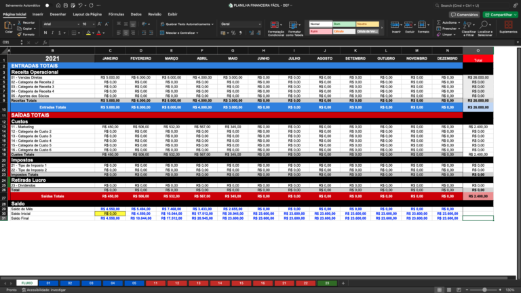Switch to Layout da Página tab
This screenshot has height=293, width=521.
click(x=87, y=14)
